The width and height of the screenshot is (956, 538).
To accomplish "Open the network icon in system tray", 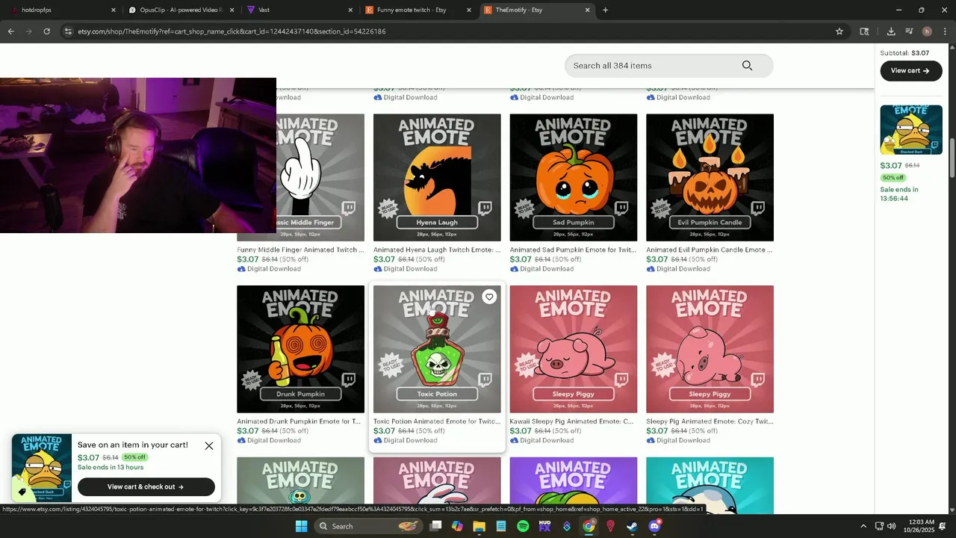I will pyautogui.click(x=879, y=526).
